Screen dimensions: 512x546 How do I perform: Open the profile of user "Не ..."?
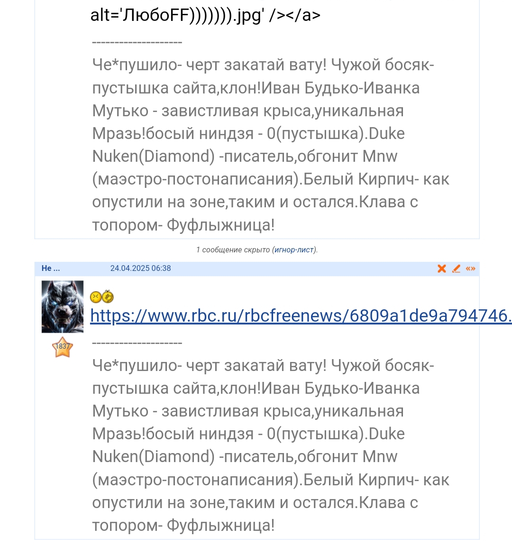tap(51, 268)
